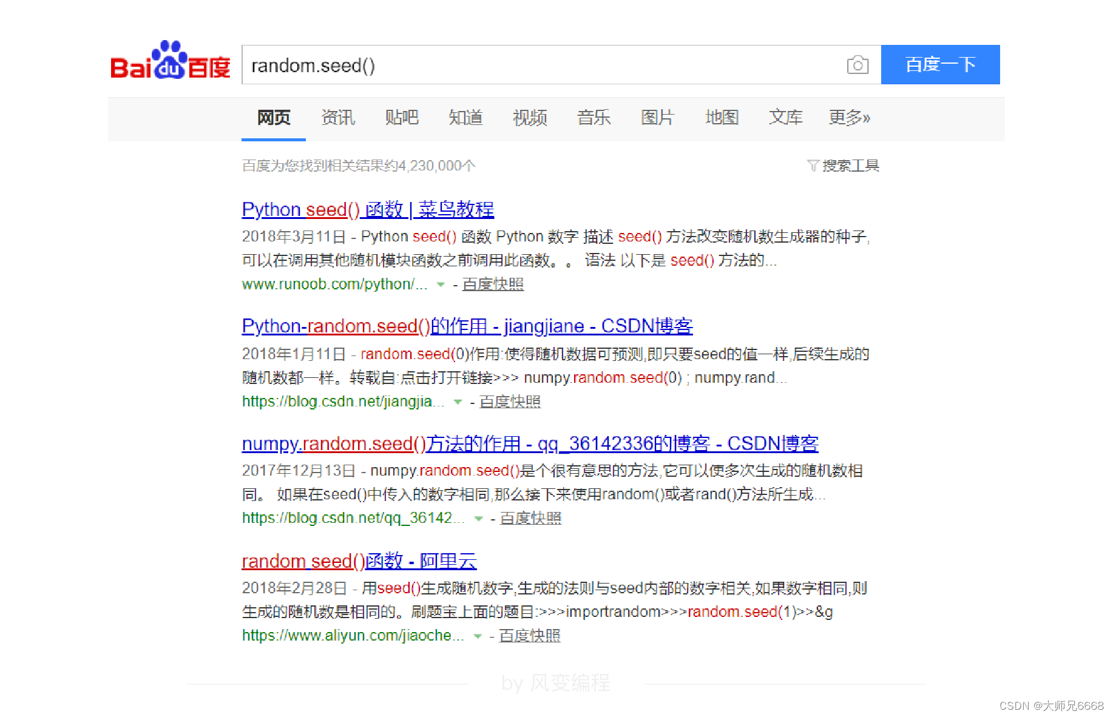Open 百度快照 for the aliyun result

pyautogui.click(x=529, y=636)
